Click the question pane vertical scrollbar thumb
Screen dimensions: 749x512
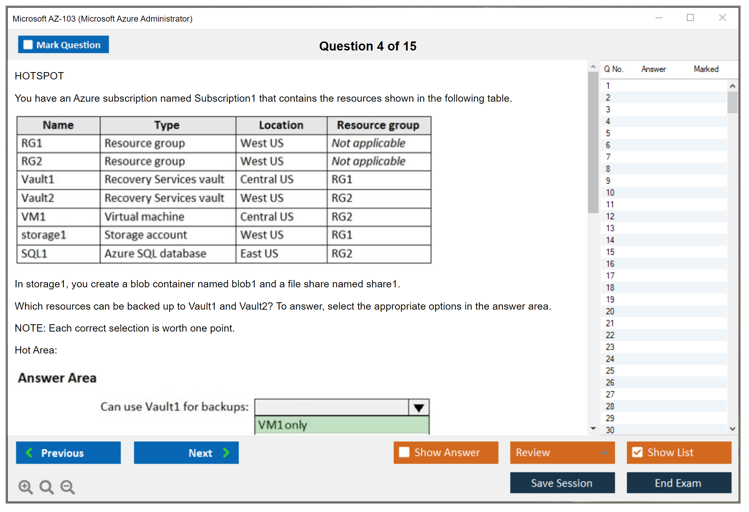(593, 142)
